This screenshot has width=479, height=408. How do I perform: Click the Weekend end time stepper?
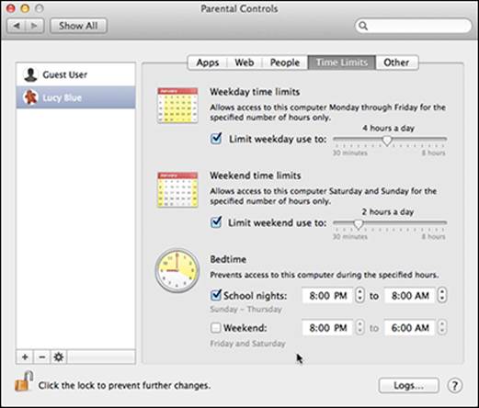point(442,327)
